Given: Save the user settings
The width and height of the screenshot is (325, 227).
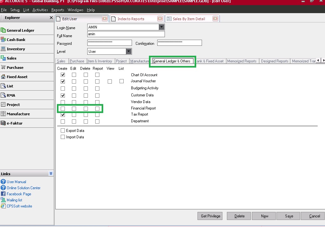Looking at the screenshot, I should 288,216.
